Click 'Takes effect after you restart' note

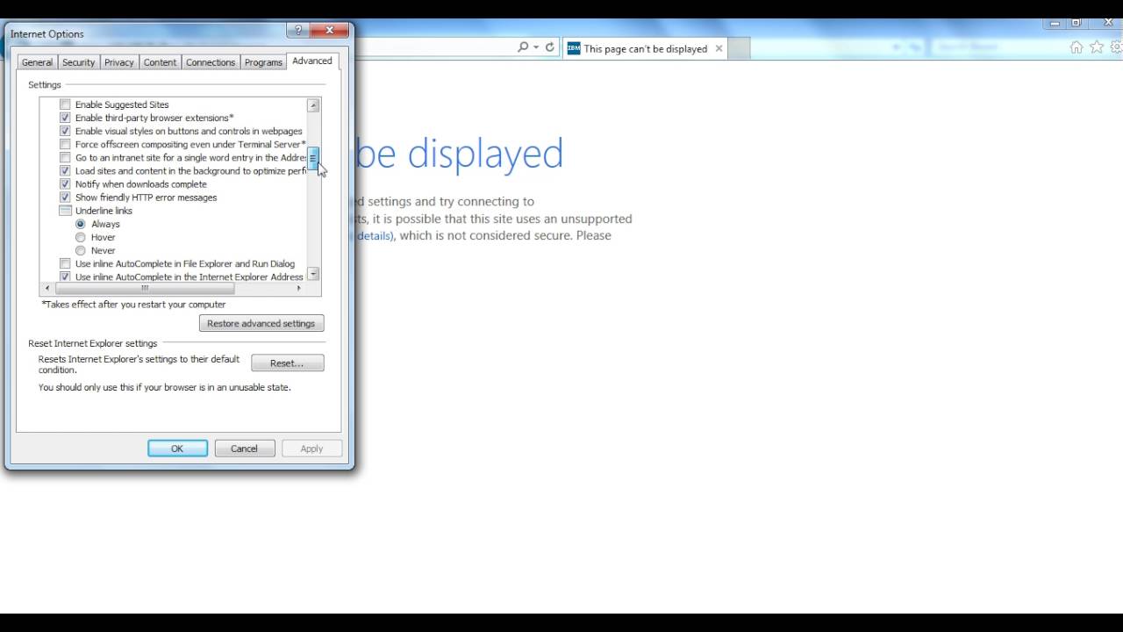[133, 305]
